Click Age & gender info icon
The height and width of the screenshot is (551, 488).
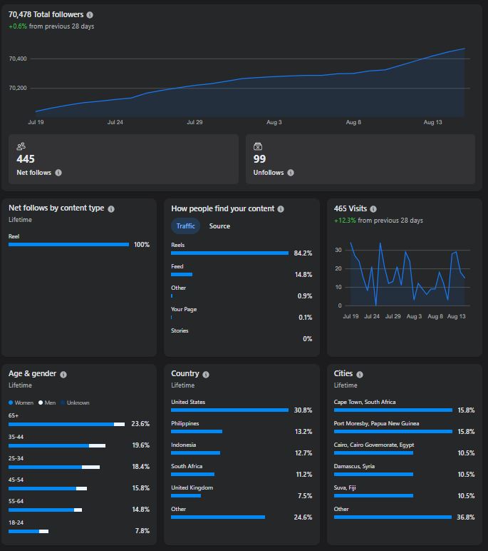pyautogui.click(x=63, y=375)
